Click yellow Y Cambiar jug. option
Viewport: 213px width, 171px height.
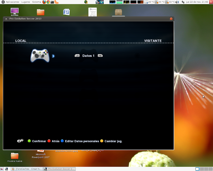click(x=111, y=141)
